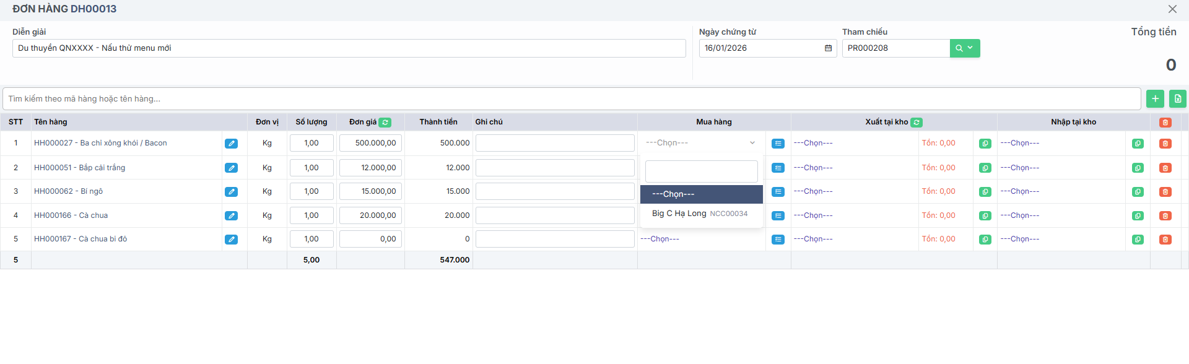This screenshot has height=364, width=1189.
Task: Refresh prices via Đơn giá header icon
Action: click(x=385, y=123)
